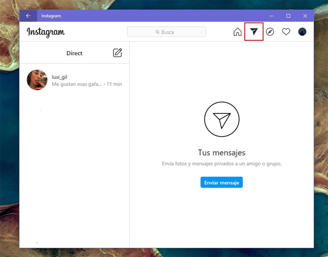Open profile avatar in top bar
Screen dimensions: 328x257
pos(302,32)
